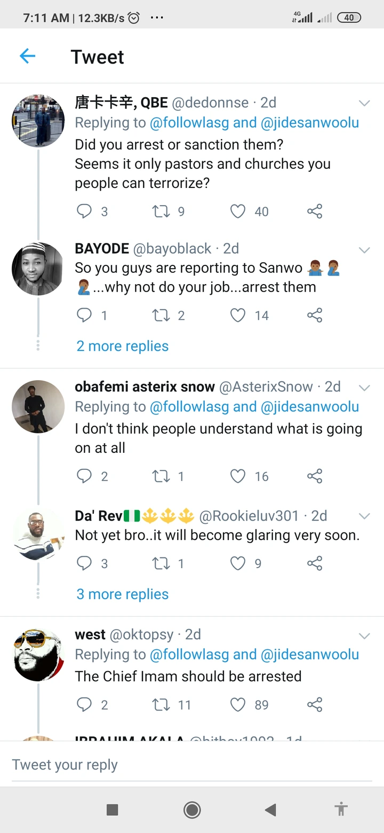
Task: Like the tweet by @dedonnse
Action: 238,211
